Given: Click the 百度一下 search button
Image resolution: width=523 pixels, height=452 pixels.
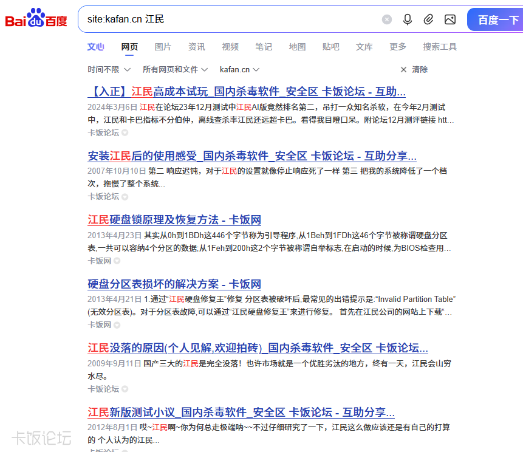Looking at the screenshot, I should tap(495, 19).
